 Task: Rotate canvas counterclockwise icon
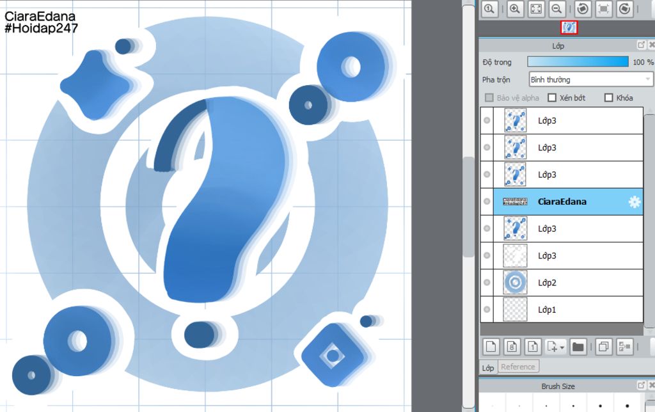tap(583, 8)
